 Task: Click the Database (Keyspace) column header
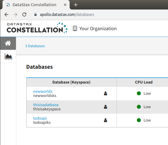(x=71, y=82)
